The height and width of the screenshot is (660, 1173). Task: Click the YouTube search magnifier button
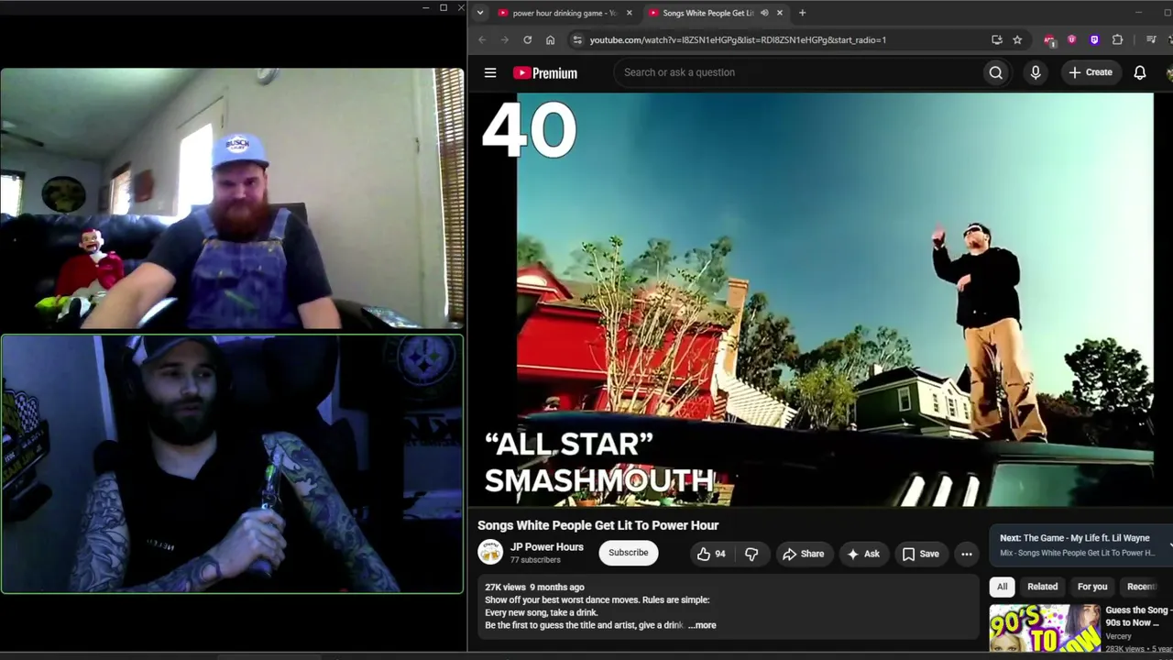[995, 72]
